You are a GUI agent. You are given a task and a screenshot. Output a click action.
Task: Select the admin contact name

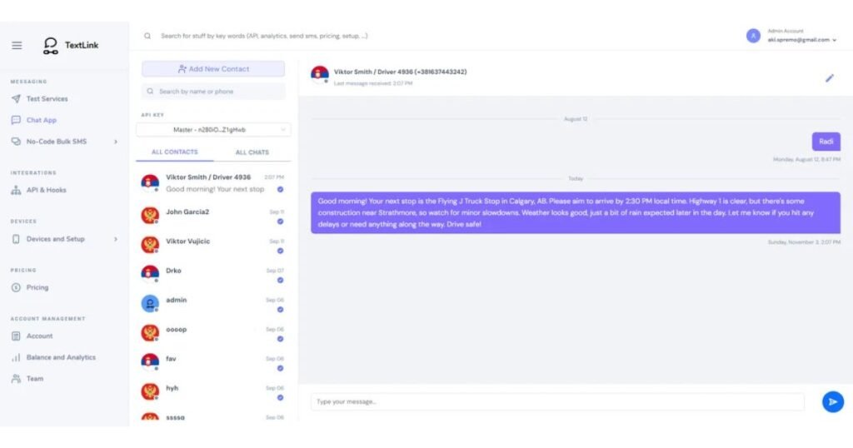[176, 300]
